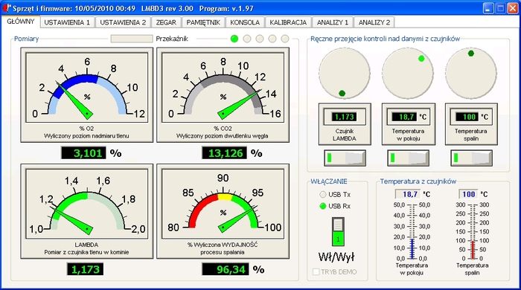The height and width of the screenshot is (290, 521).
Task: Click the red flue gas thermometer
Action: [x=473, y=231]
